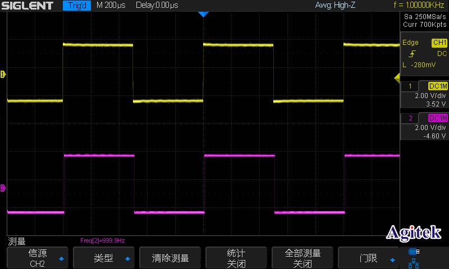The image size is (449, 269).
Task: Click the yellow DC1M coupling badge
Action: click(x=438, y=86)
